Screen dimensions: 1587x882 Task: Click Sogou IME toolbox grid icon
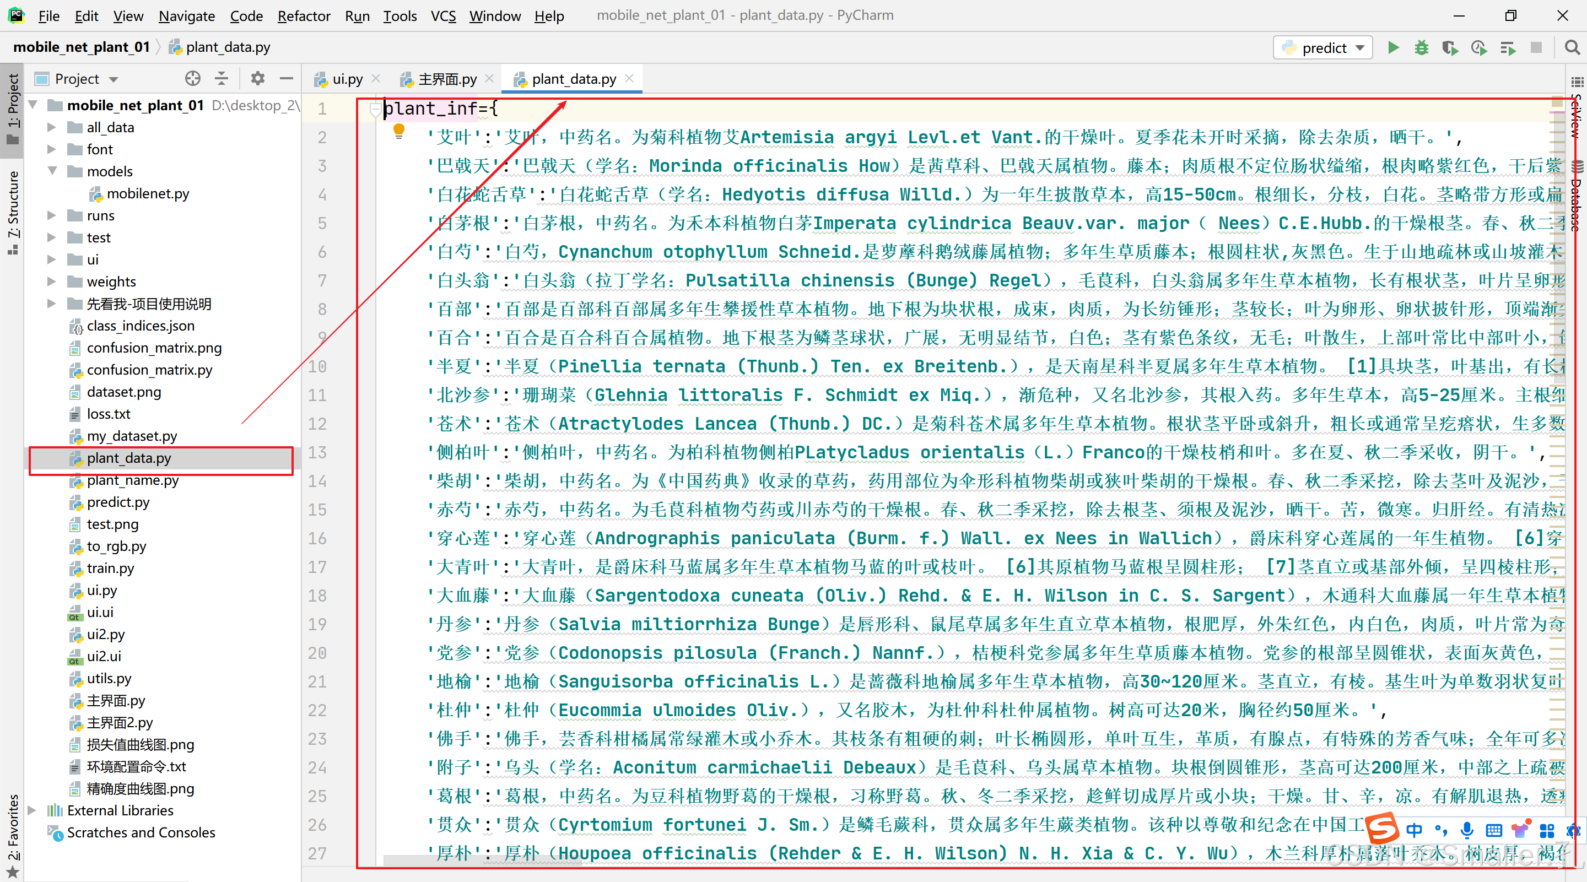click(1546, 830)
